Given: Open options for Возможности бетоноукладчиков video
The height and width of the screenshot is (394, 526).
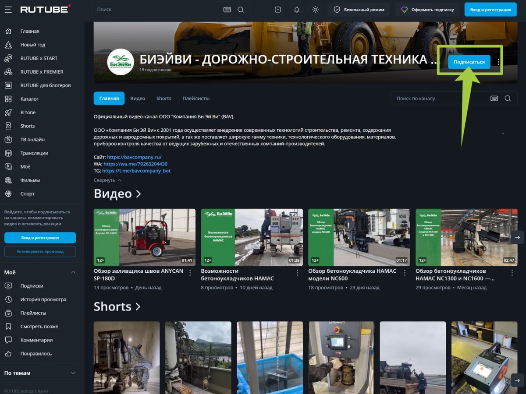Looking at the screenshot, I should (298, 273).
